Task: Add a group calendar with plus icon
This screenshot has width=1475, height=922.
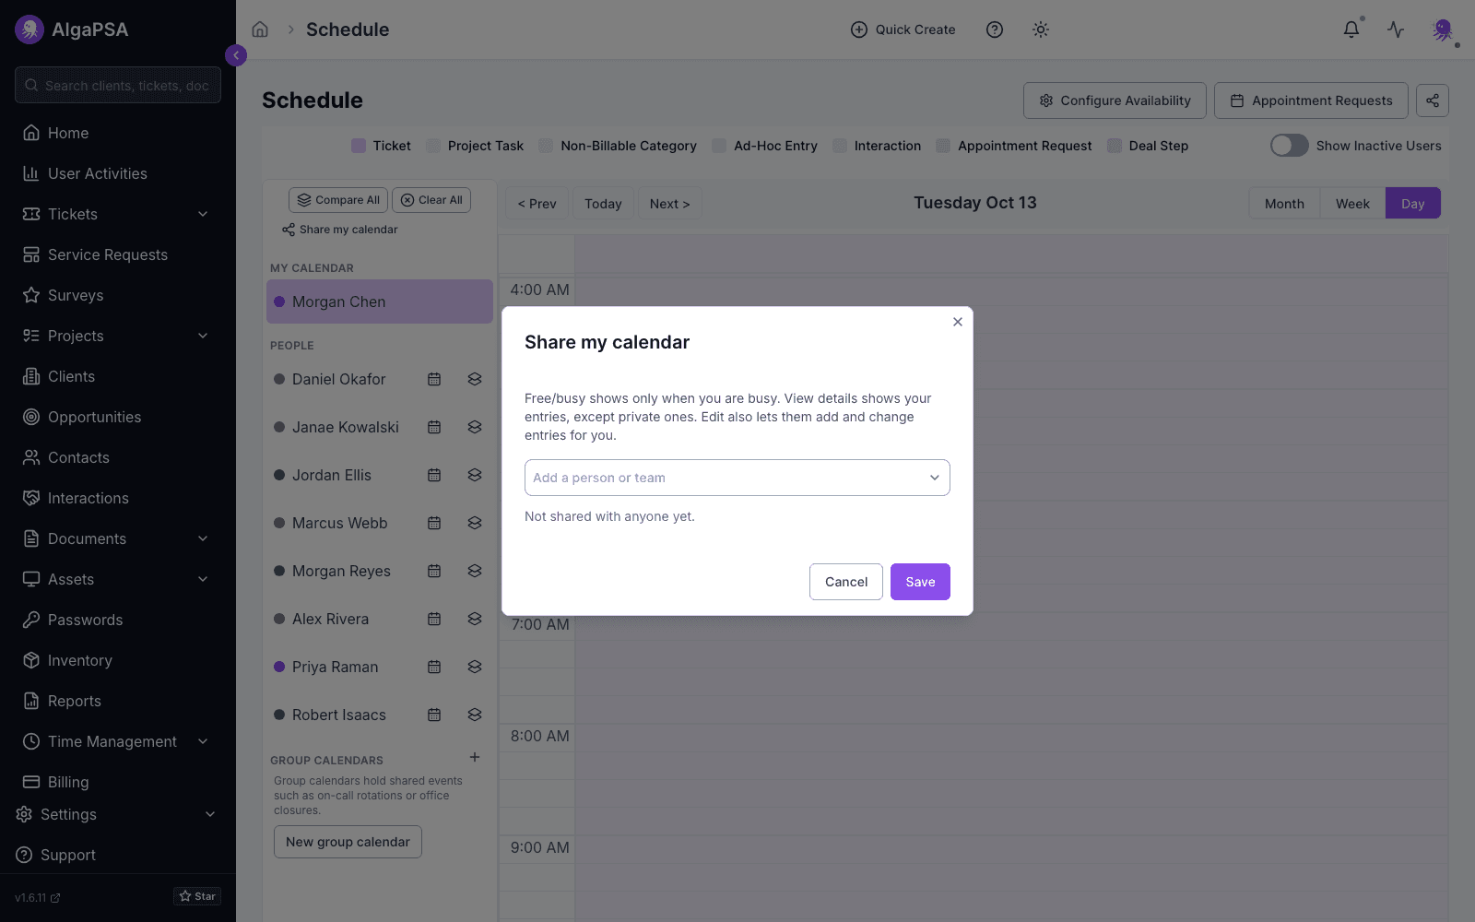Action: (x=475, y=757)
